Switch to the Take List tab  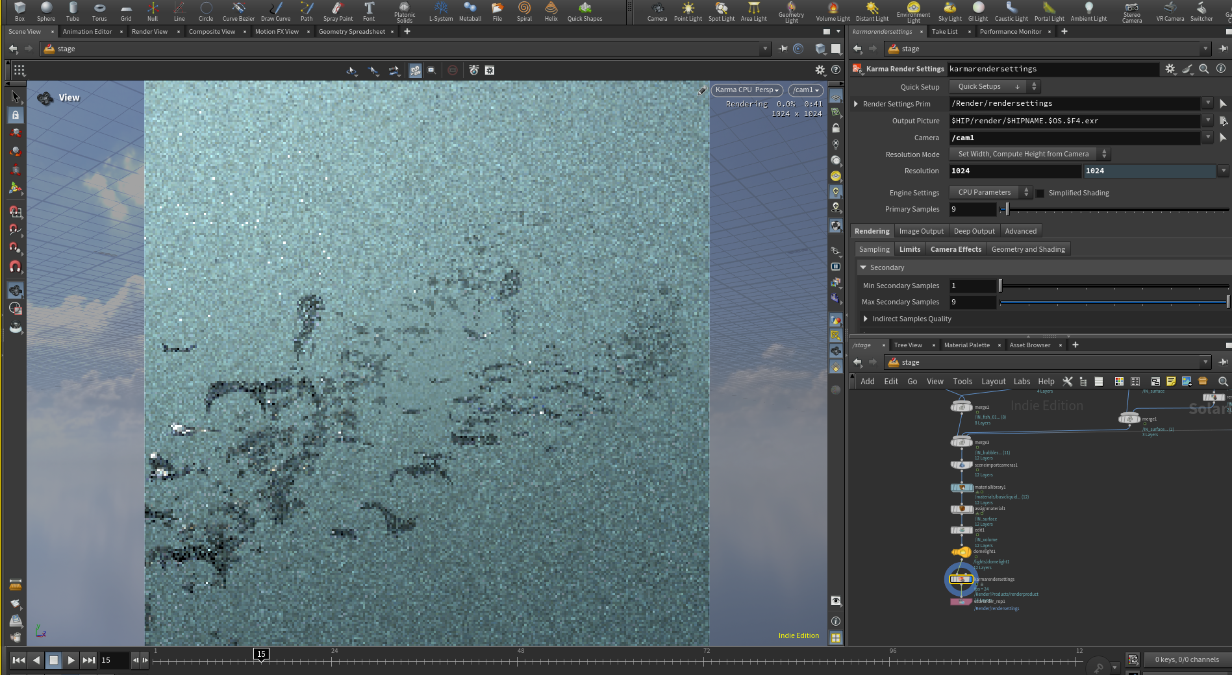944,31
